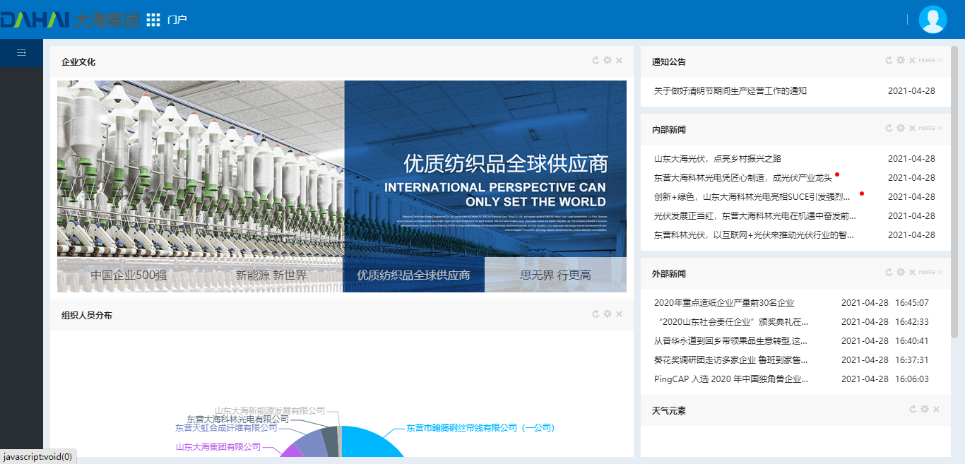Image resolution: width=965 pixels, height=464 pixels.
Task: Click MORE in the 通知公告 panel
Action: pos(930,61)
